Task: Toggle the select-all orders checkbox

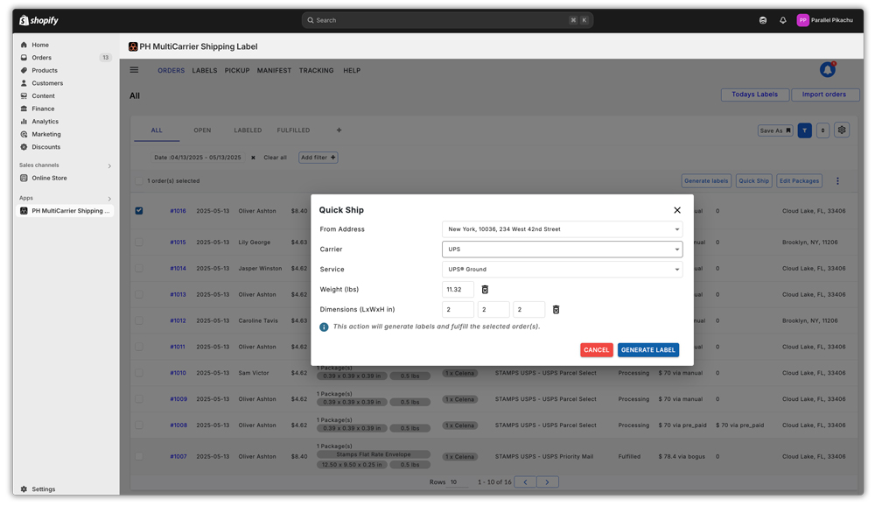Action: tap(139, 181)
